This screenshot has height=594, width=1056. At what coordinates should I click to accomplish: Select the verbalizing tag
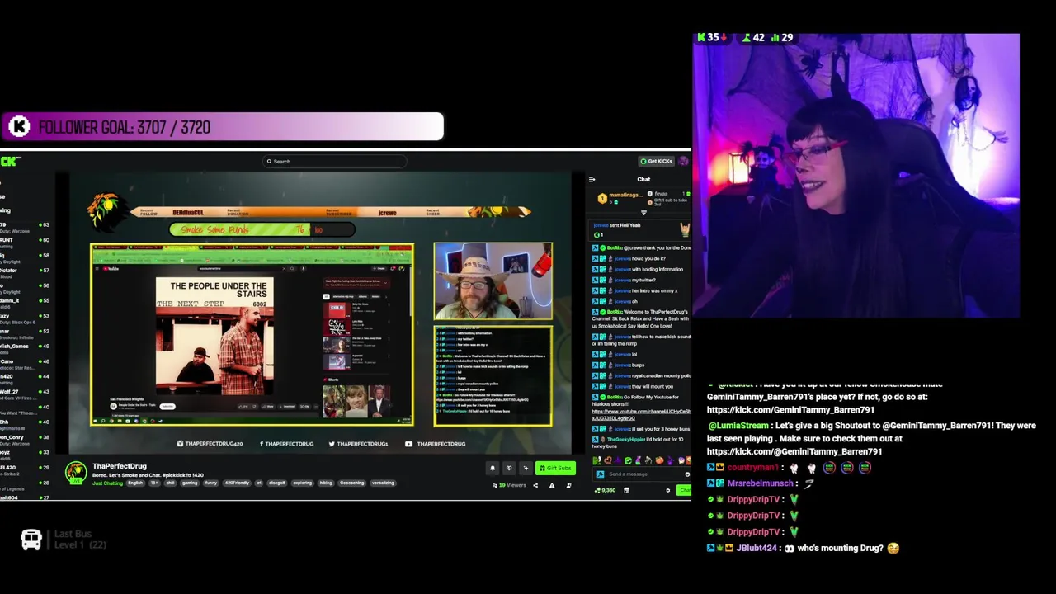383,483
